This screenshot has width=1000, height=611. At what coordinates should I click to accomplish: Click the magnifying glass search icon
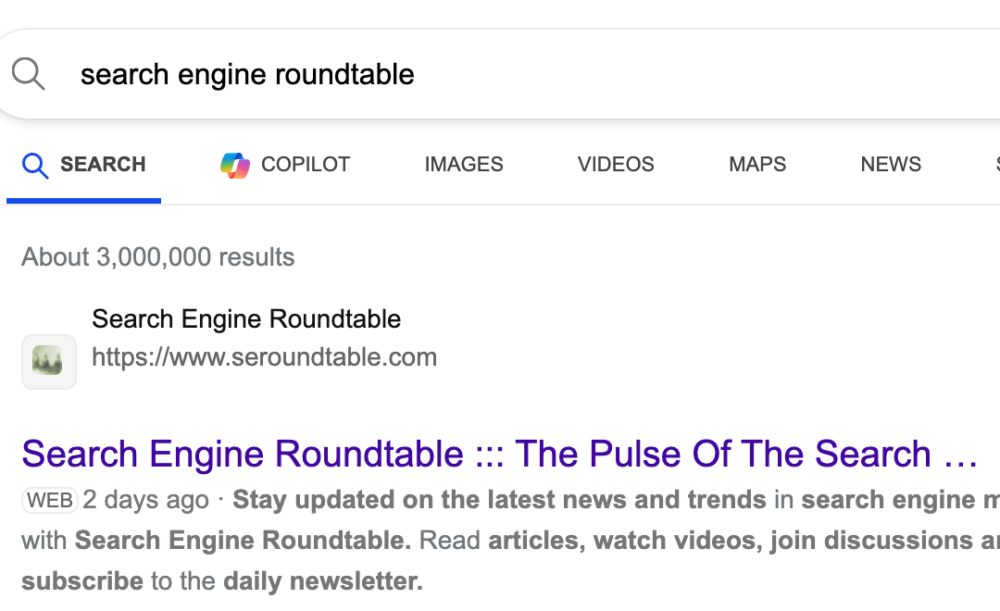[28, 74]
